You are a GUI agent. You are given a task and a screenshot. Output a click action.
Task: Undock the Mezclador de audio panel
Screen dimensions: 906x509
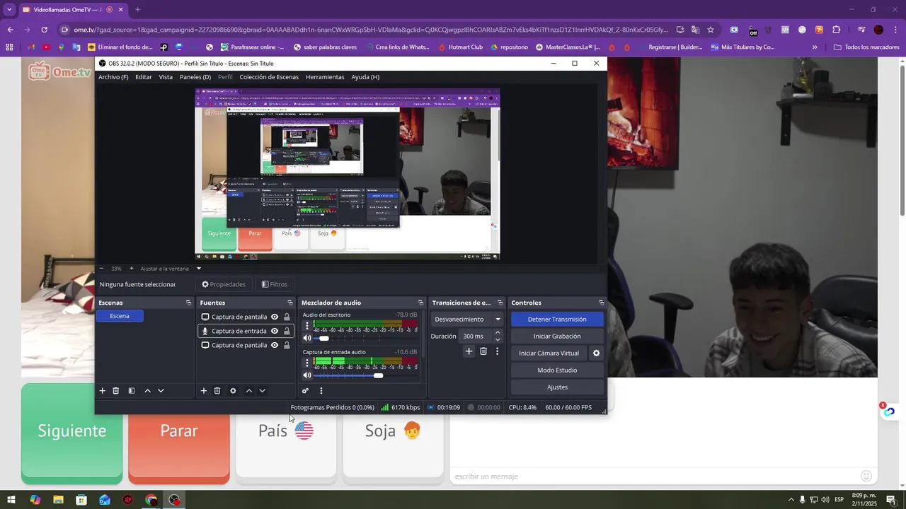pyautogui.click(x=420, y=303)
